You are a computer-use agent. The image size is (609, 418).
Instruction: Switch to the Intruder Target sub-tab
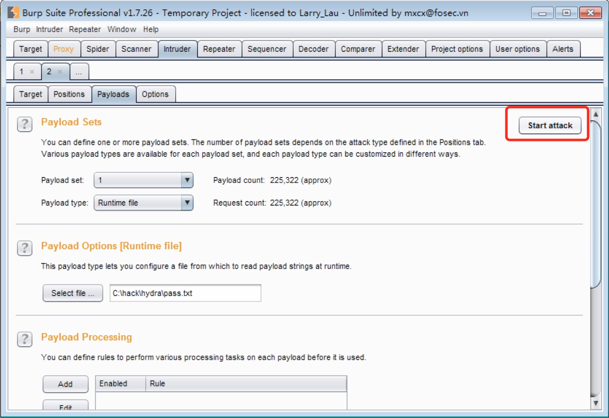click(31, 94)
